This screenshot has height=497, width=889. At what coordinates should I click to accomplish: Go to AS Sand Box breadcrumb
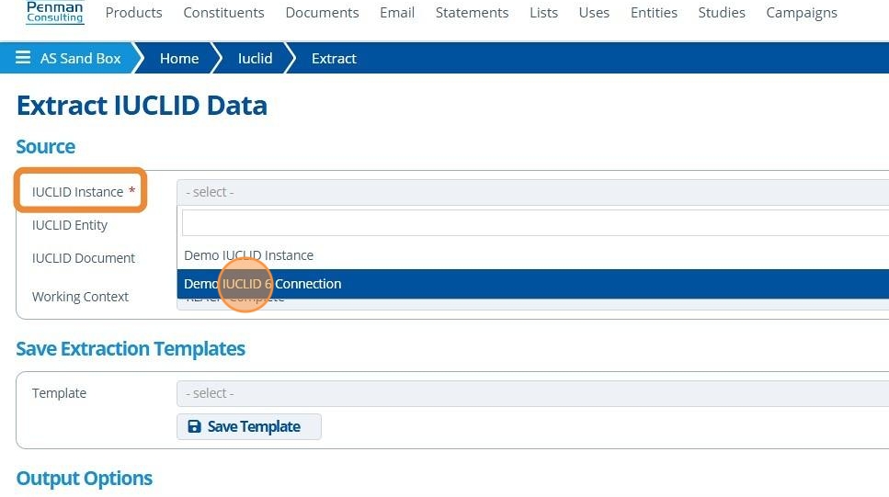click(81, 59)
